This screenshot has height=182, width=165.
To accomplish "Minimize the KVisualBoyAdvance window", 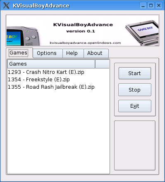I will point(143,5).
